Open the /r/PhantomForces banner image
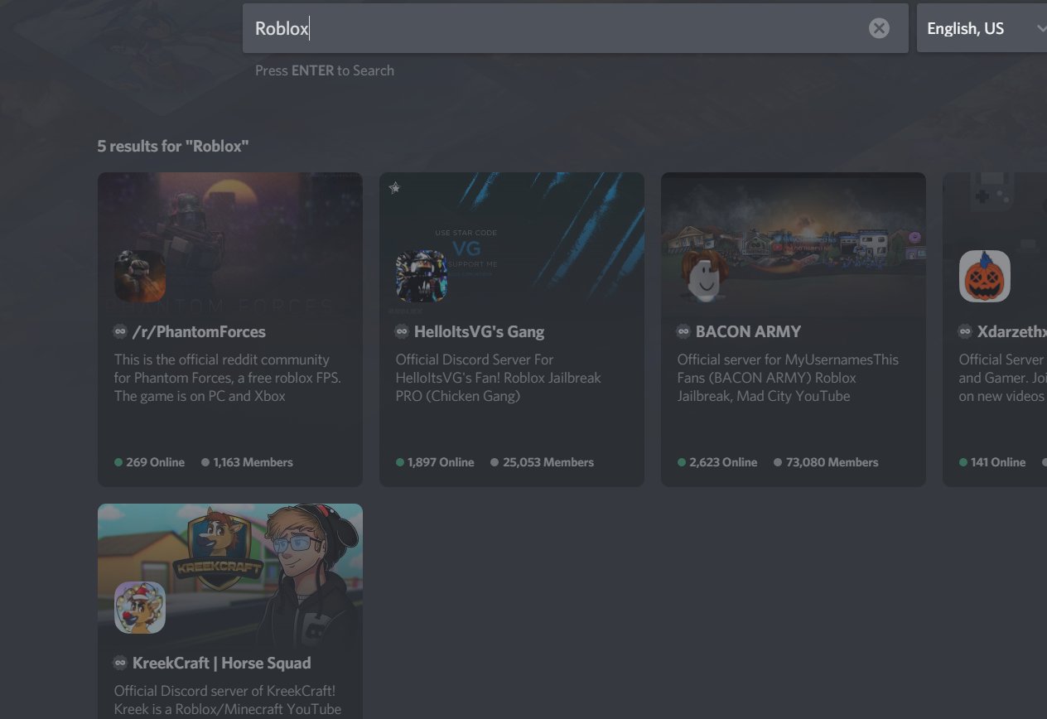This screenshot has width=1047, height=719. (x=230, y=244)
